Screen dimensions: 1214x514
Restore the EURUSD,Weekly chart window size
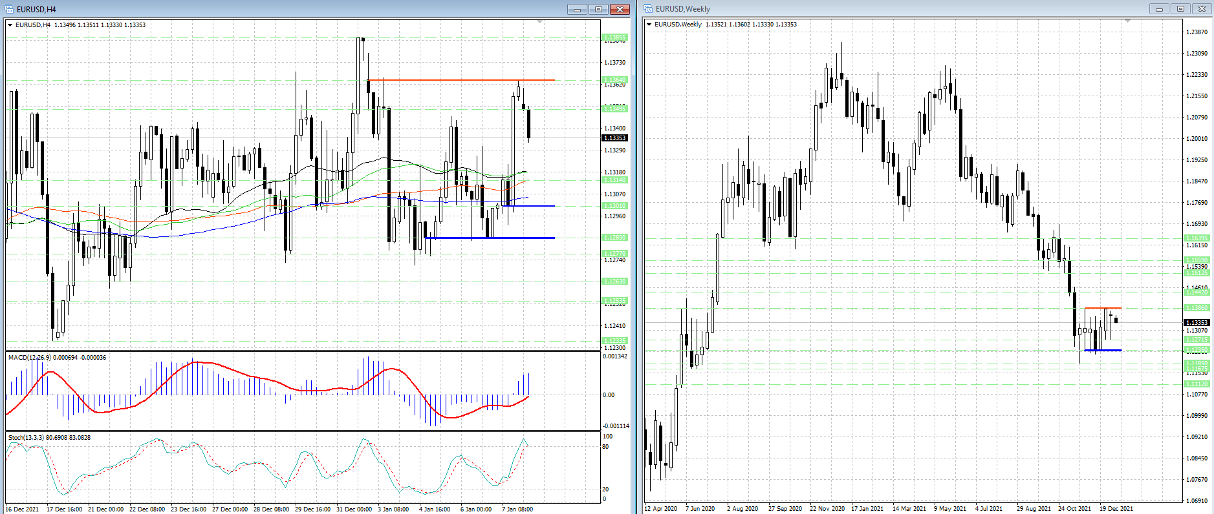[1180, 9]
